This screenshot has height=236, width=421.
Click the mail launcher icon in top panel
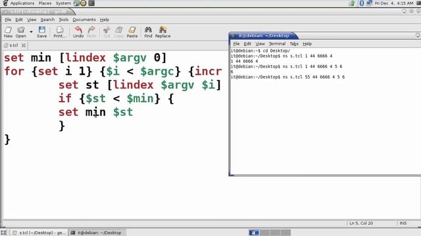pyautogui.click(x=84, y=3)
